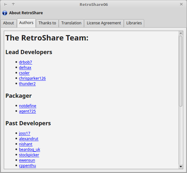
Task: Click the blue info icon beside About RetroShare
Action: click(5, 13)
